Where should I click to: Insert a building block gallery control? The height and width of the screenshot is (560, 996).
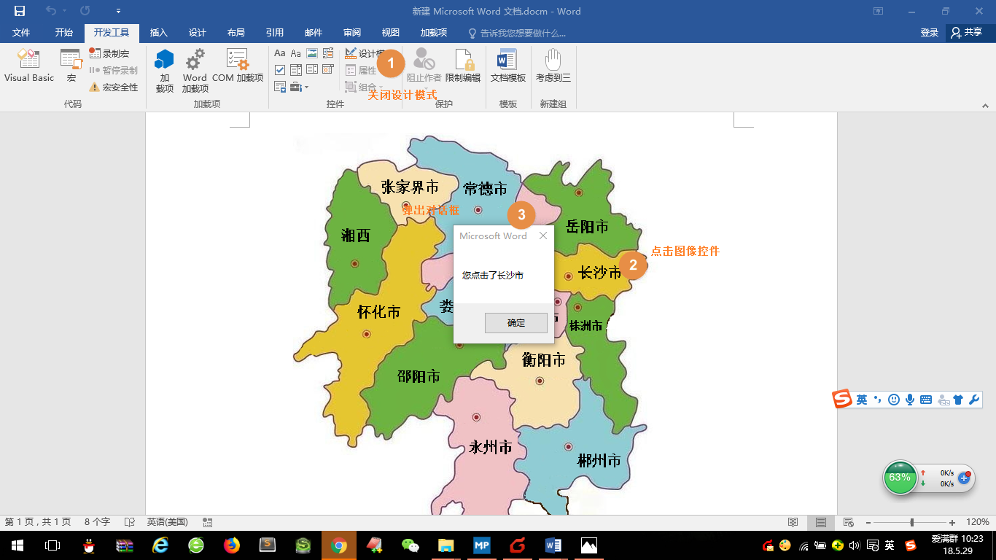pos(328,53)
